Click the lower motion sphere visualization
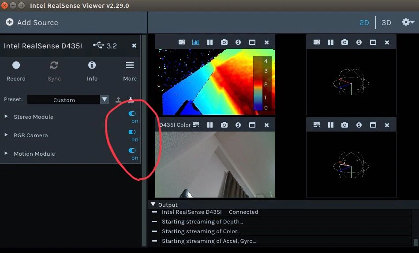419x253 pixels. coord(351,165)
